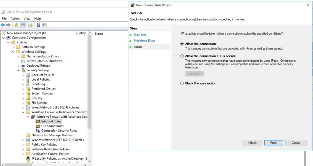Collapse the Security Settings tree node

(x=19, y=70)
